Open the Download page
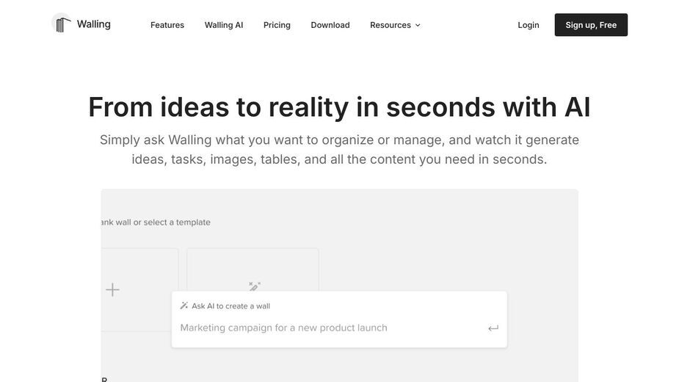Screen dimensions: 679x382 tap(330, 25)
